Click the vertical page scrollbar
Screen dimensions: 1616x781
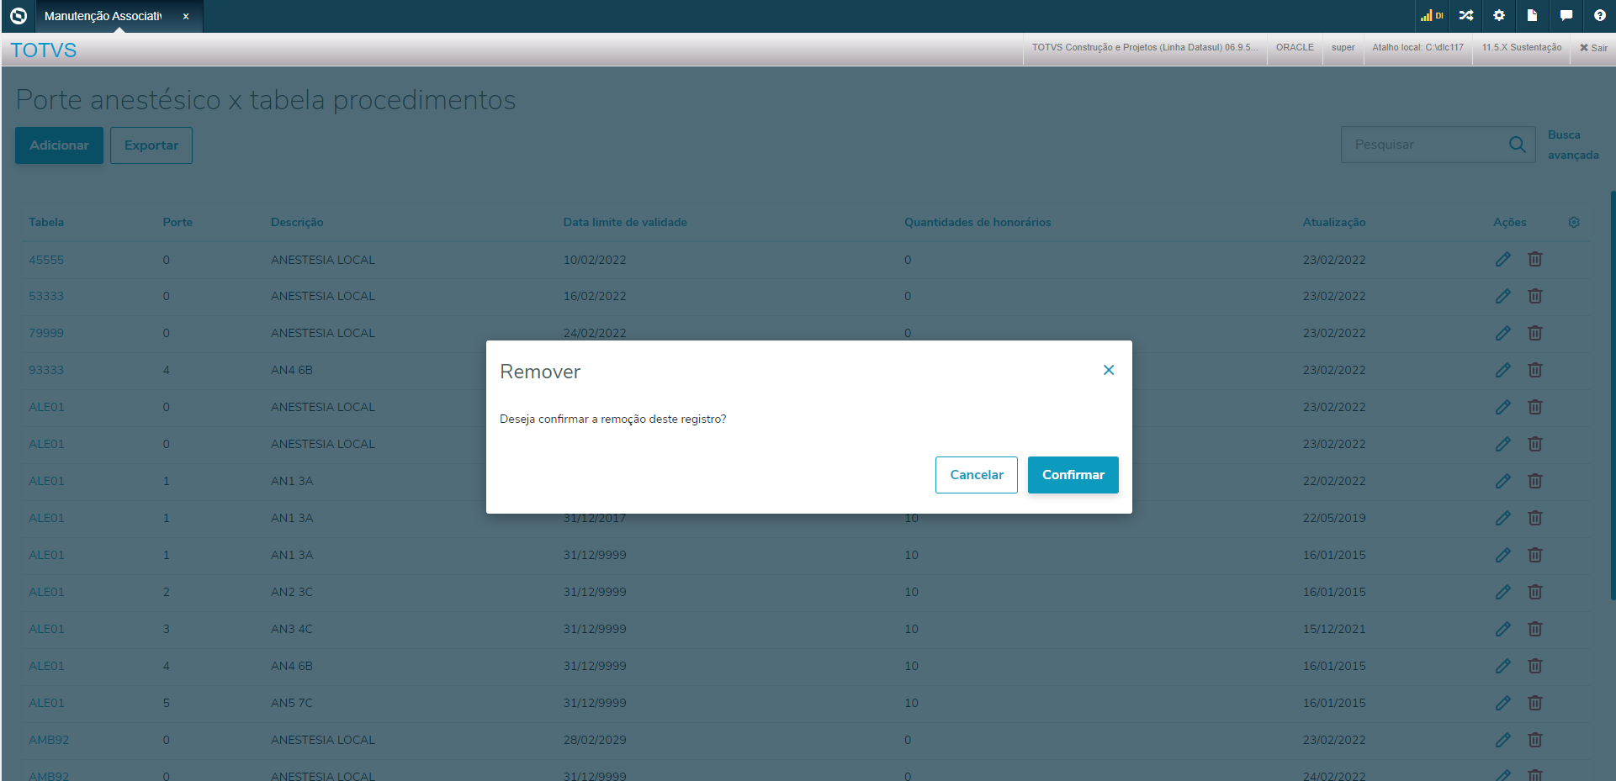point(1613,395)
